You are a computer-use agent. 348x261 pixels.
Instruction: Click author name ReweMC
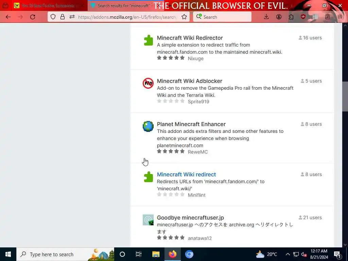[198, 152]
